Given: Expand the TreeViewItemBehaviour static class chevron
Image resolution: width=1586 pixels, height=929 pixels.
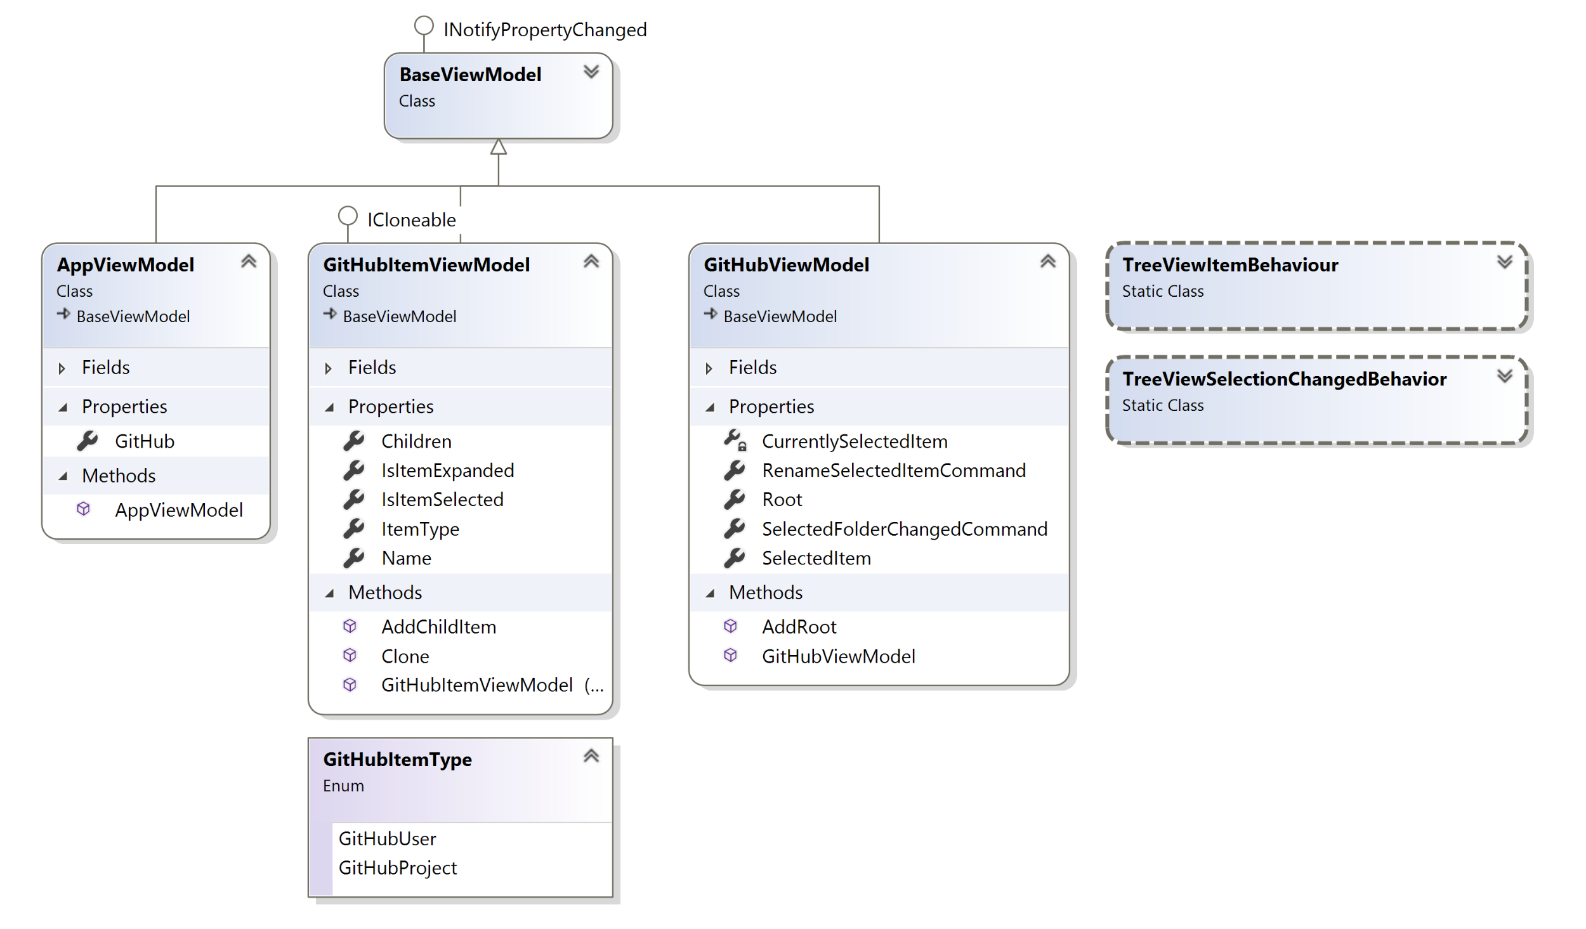Looking at the screenshot, I should pyautogui.click(x=1505, y=262).
